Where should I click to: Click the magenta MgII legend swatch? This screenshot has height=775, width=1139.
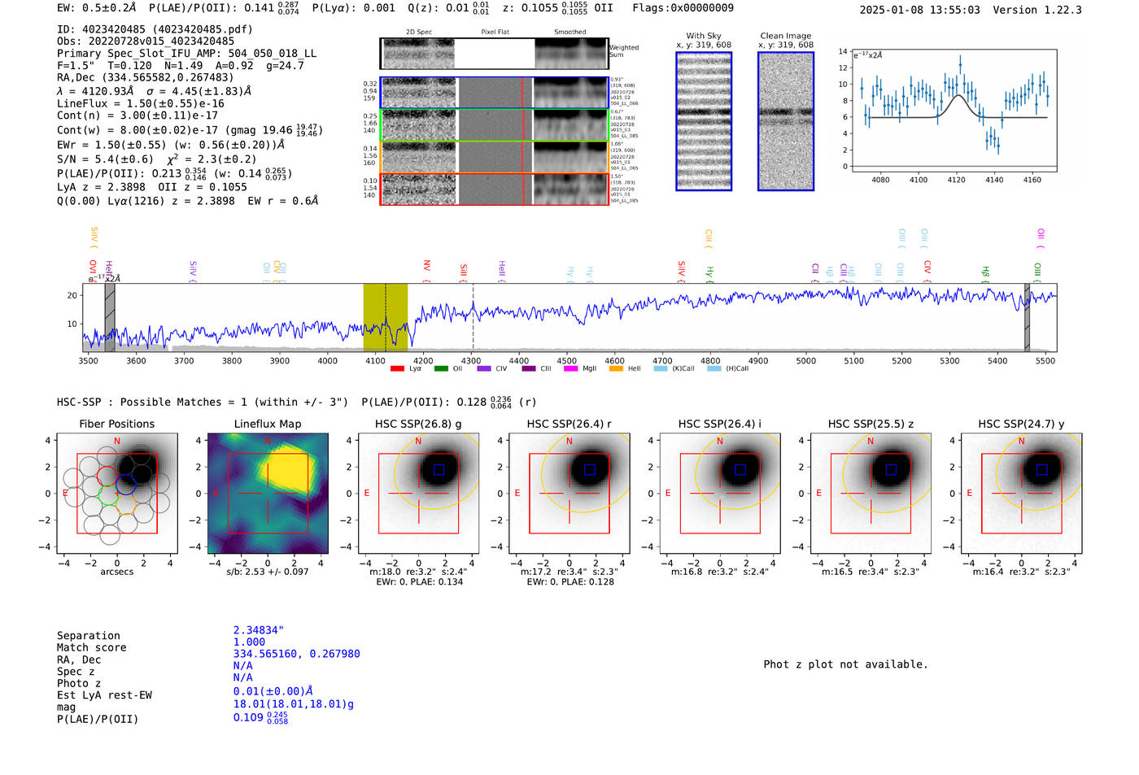pyautogui.click(x=571, y=368)
